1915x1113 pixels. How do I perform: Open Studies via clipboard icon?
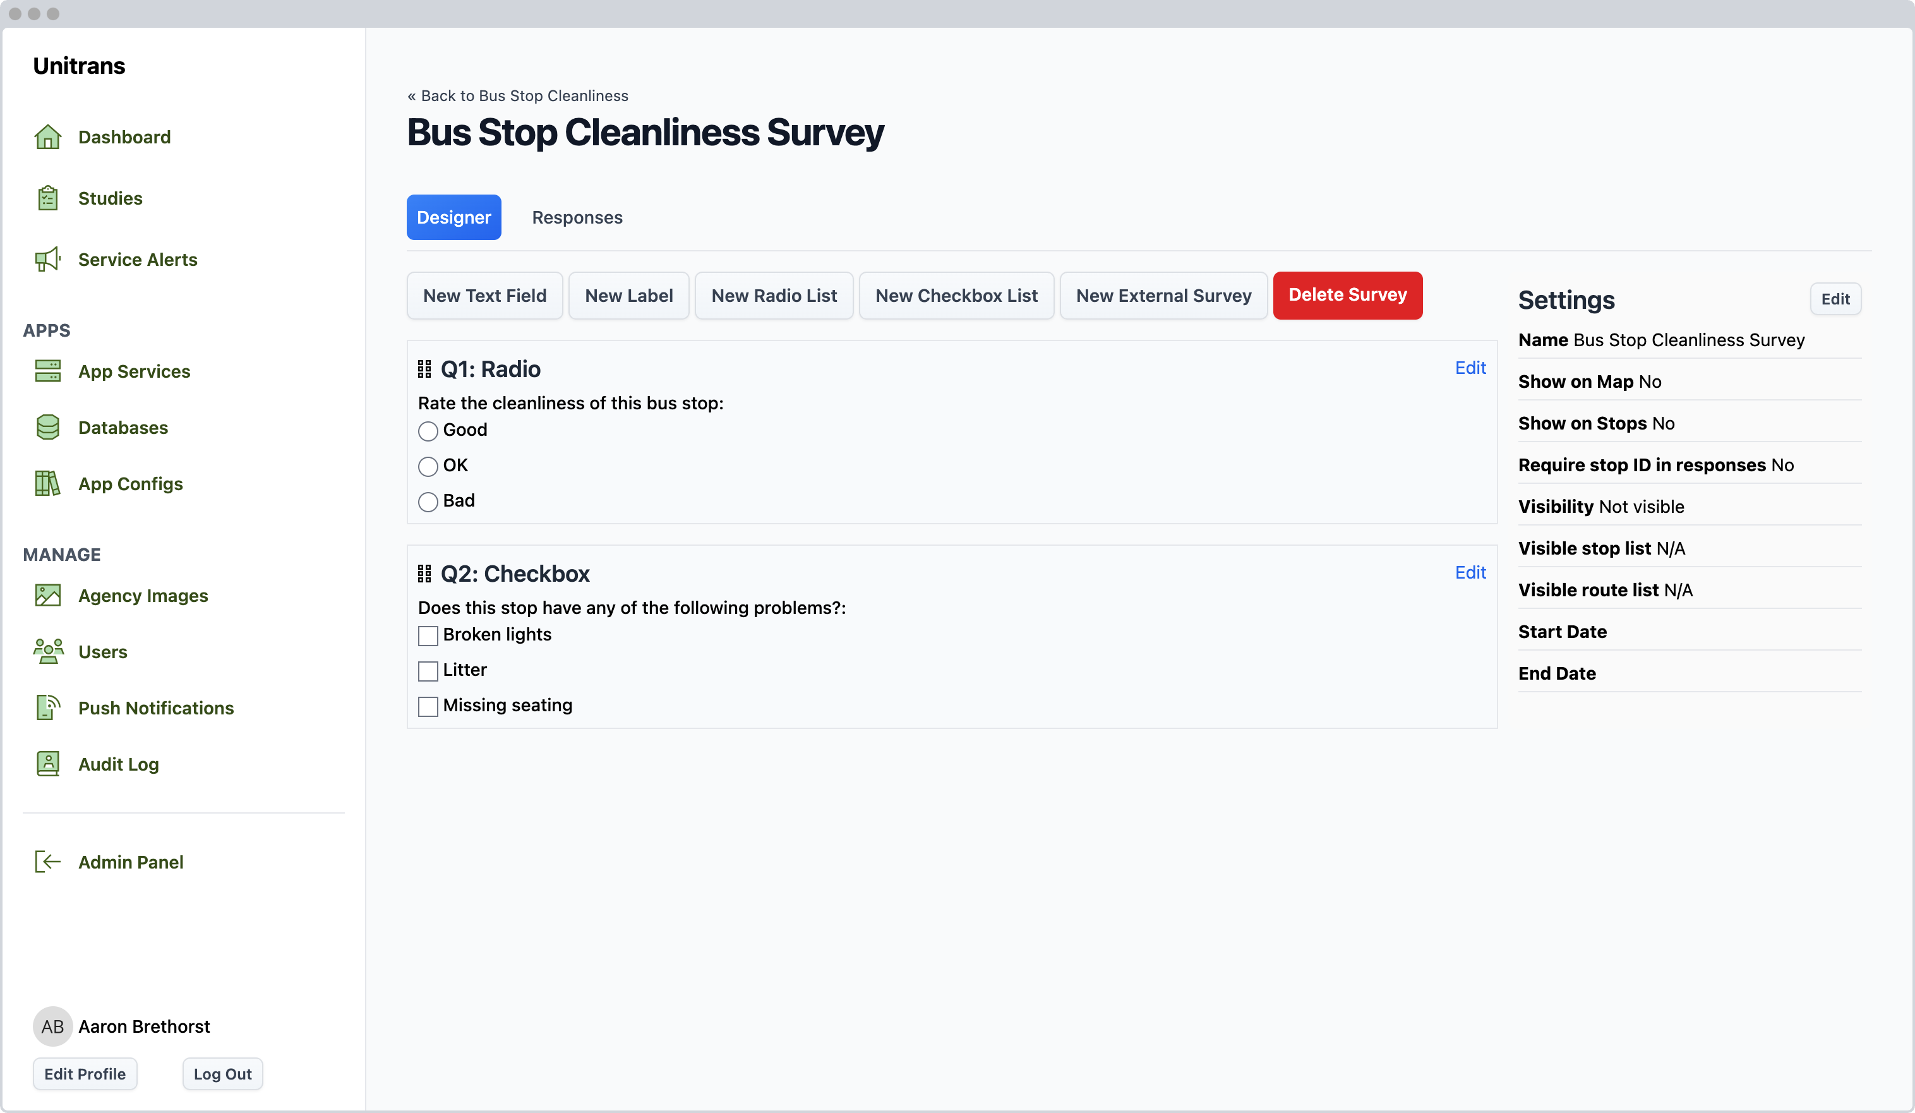(x=48, y=198)
